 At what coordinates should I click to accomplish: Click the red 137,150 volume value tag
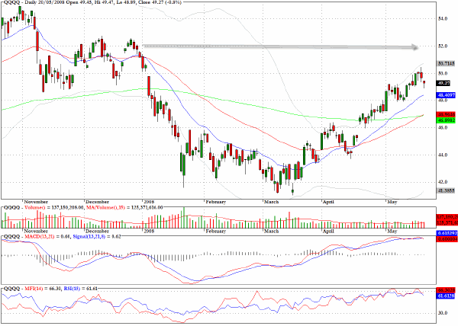point(447,217)
